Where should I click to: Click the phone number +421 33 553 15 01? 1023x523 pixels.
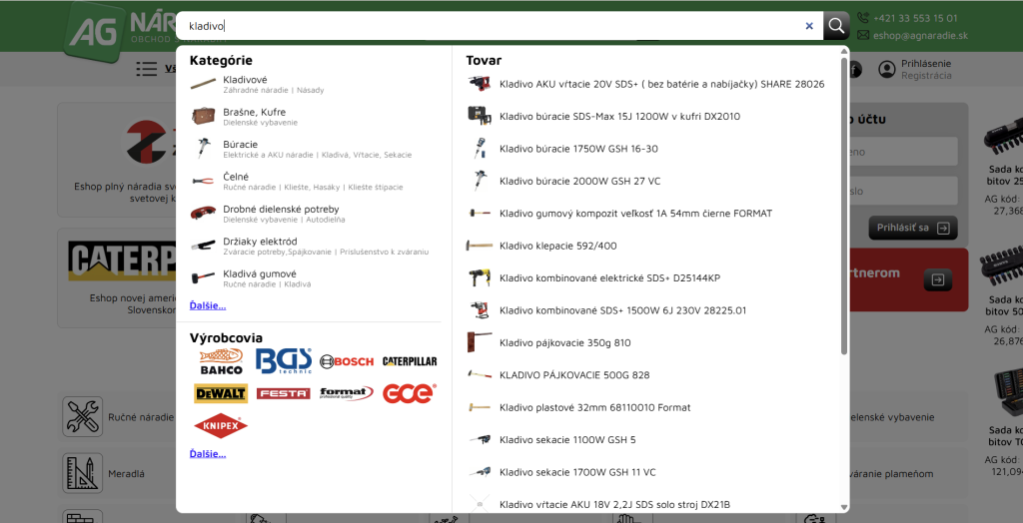[x=915, y=18]
